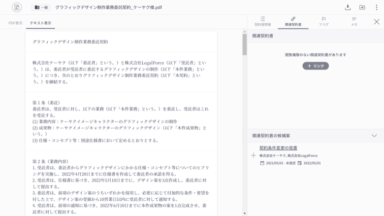
Task: Select the テキスト表示 tab
Action: tap(40, 23)
